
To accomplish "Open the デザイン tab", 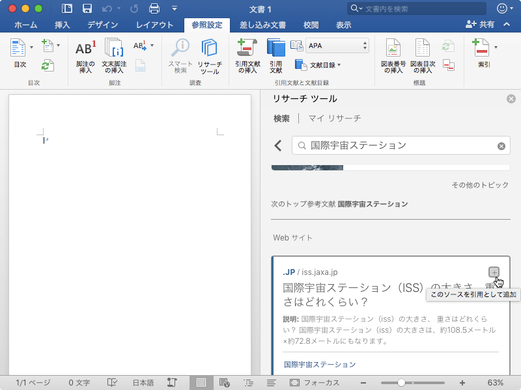I will pyautogui.click(x=103, y=25).
